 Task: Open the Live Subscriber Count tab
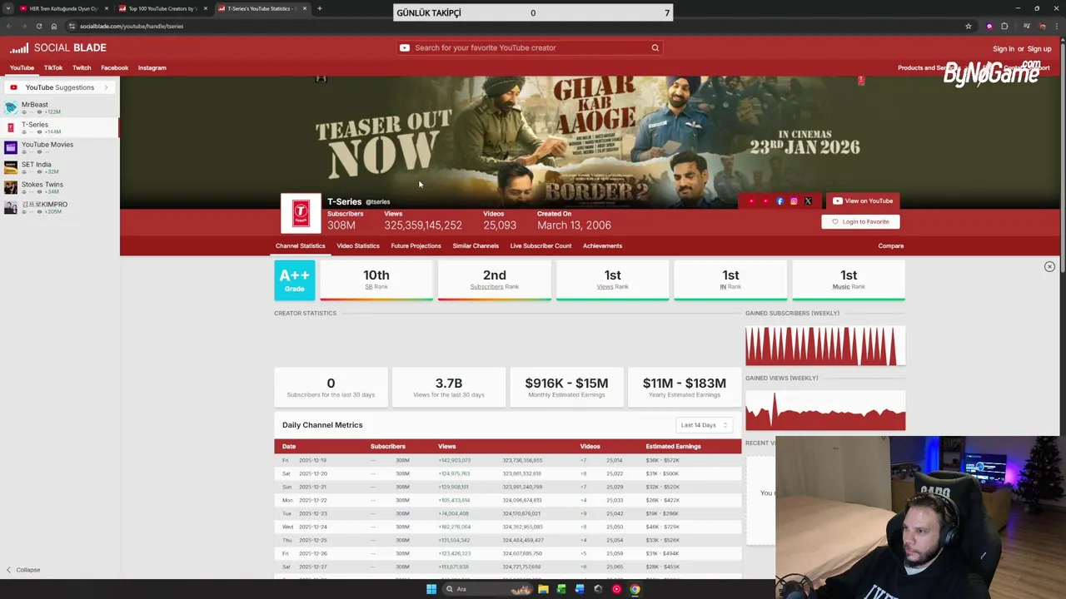click(x=540, y=245)
